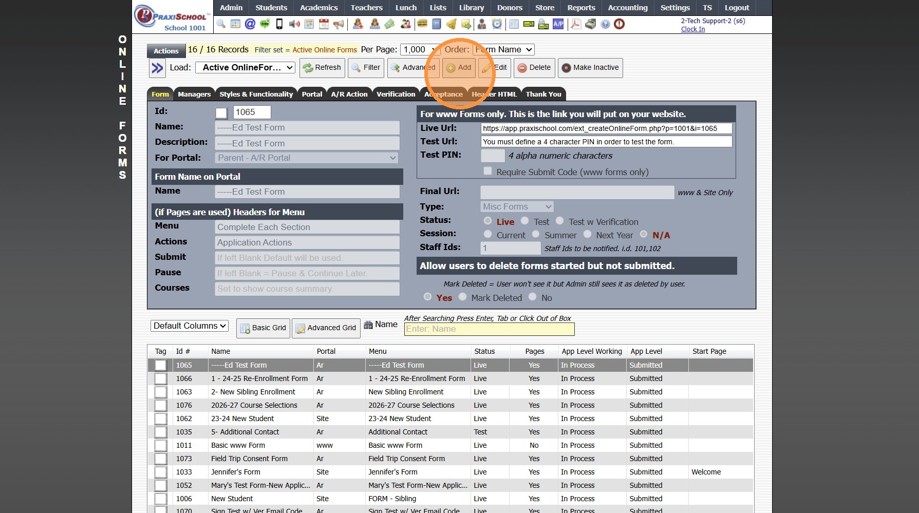Open the Academics menu

(318, 8)
